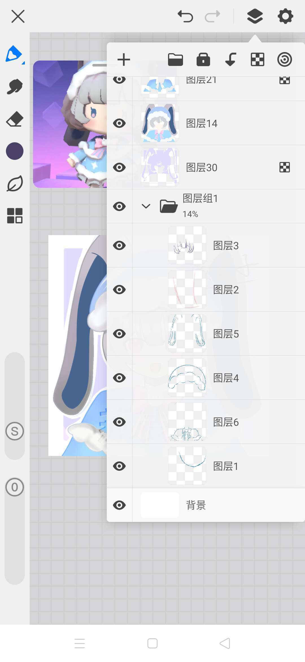The height and width of the screenshot is (662, 305).
Task: Add a new layer with plus
Action: (124, 60)
